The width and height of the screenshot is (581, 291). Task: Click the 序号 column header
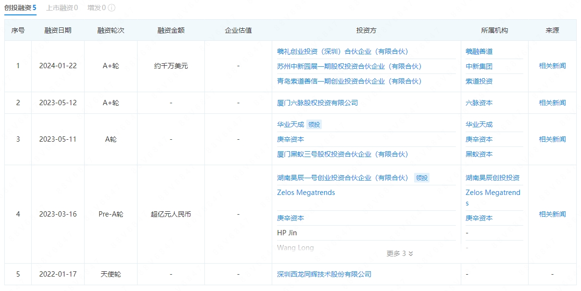(18, 30)
